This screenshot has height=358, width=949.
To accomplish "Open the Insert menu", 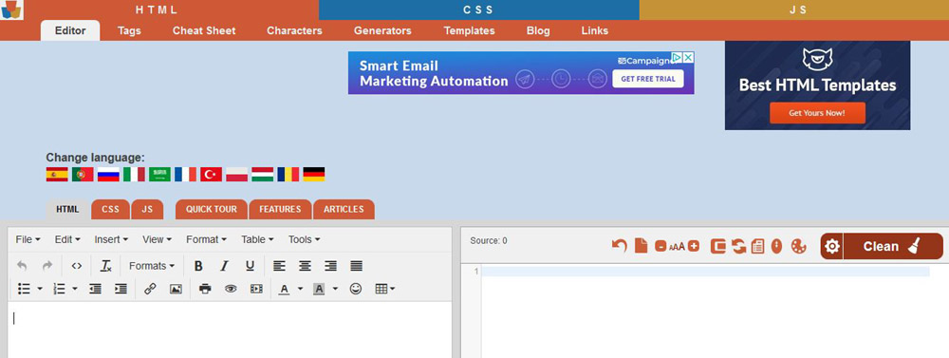I will (x=111, y=240).
